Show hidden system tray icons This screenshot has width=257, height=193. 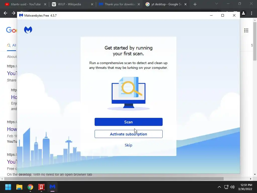(219, 187)
